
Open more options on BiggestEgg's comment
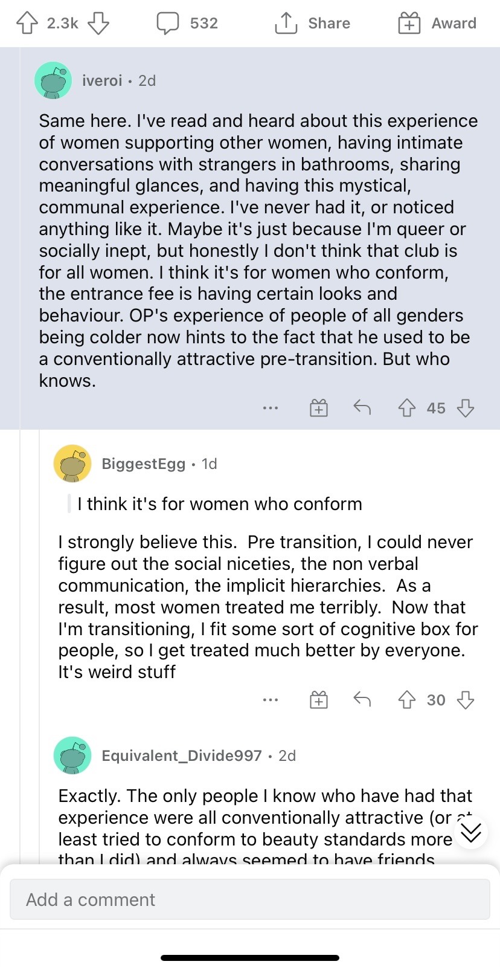click(271, 700)
